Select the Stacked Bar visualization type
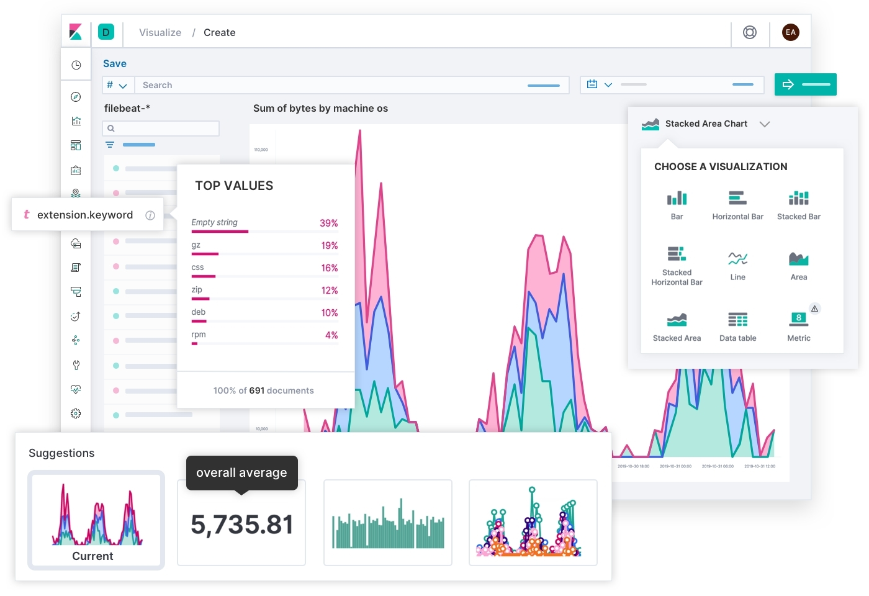869x596 pixels. tap(798, 204)
